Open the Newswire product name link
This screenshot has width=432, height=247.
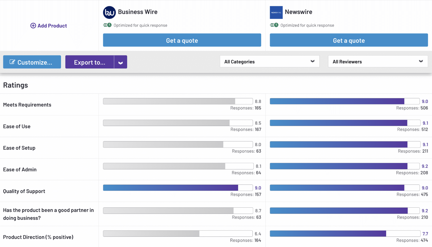(299, 12)
